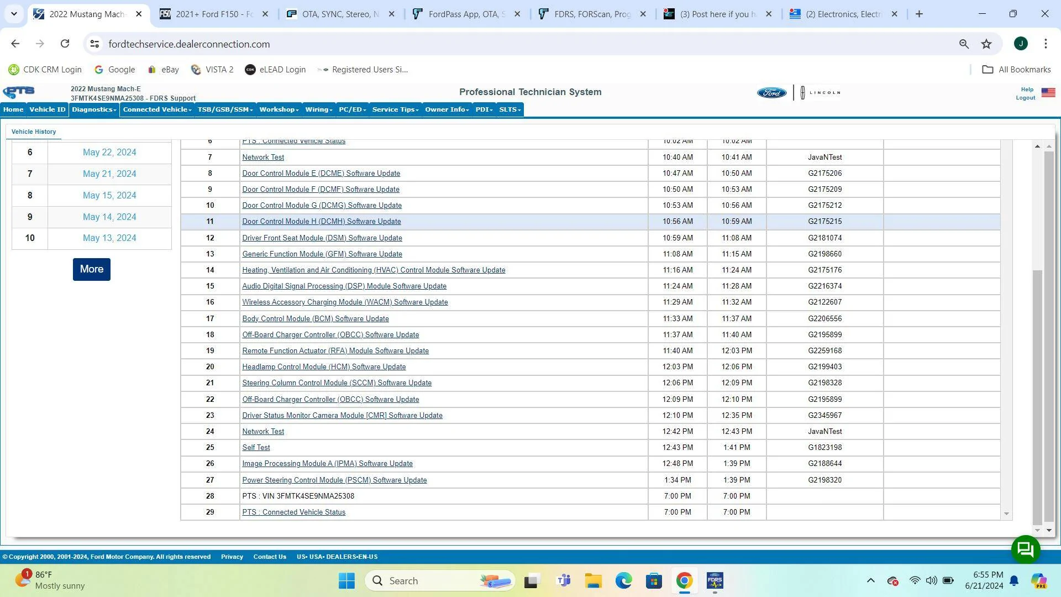Open the CDK CRM Login bookmark
1061x597 pixels.
[x=45, y=70]
